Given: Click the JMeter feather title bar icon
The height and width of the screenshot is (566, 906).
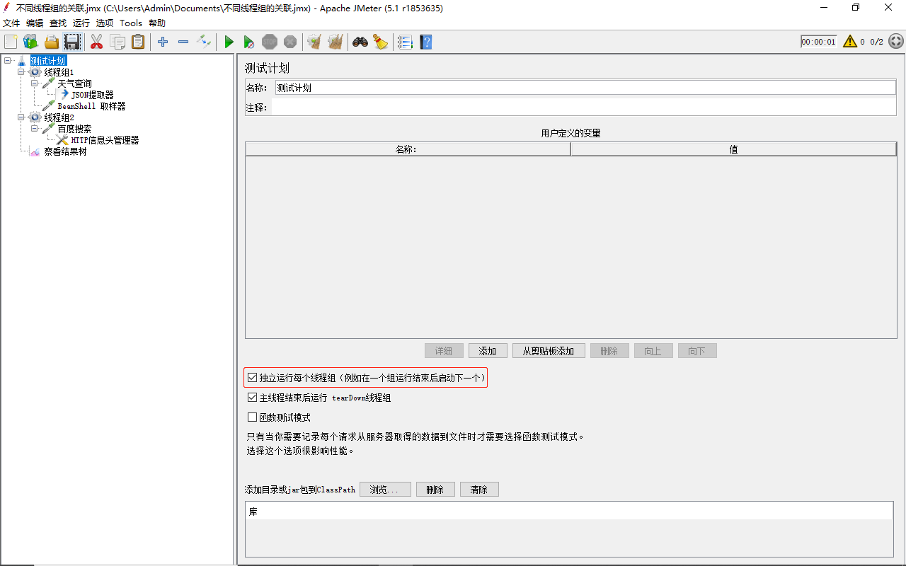Looking at the screenshot, I should click(7, 8).
